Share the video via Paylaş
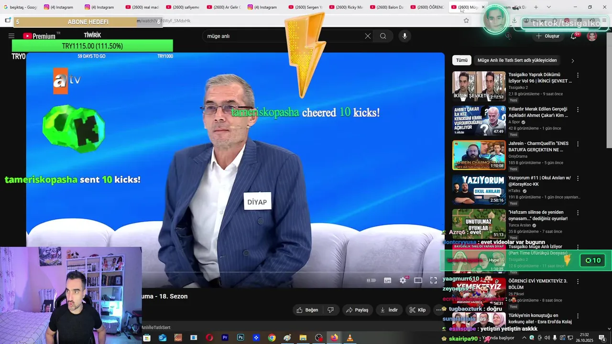 (357, 310)
